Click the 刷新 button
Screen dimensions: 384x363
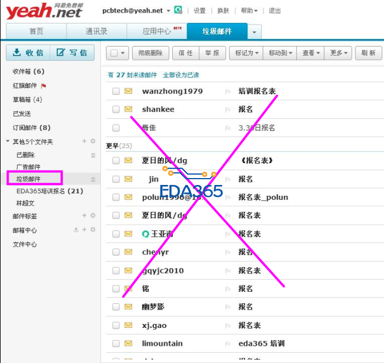pyautogui.click(x=369, y=53)
